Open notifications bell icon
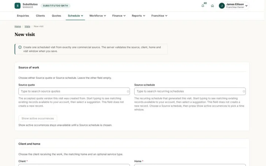 (203, 6)
